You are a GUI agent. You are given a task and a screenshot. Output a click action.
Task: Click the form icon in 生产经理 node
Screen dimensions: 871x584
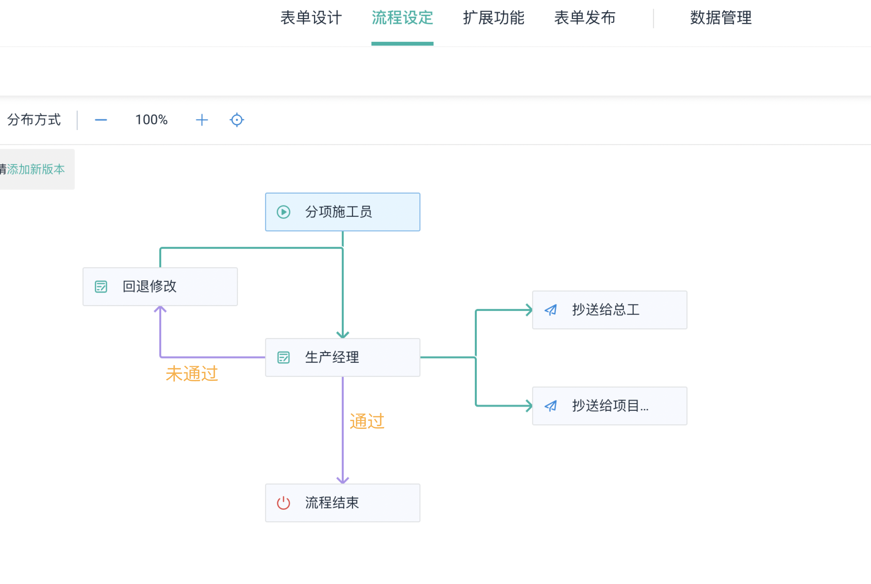[283, 358]
